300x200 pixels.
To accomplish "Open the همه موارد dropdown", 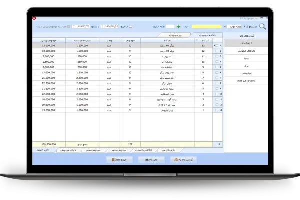I will coord(225,26).
